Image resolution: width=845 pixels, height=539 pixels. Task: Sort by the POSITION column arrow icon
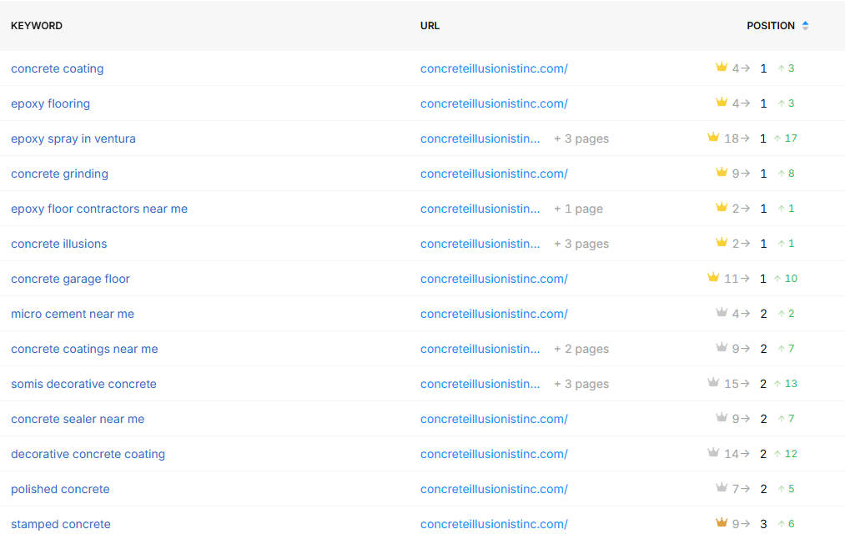click(805, 25)
